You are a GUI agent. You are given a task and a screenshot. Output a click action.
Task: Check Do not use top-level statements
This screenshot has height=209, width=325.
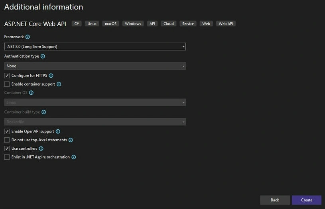pyautogui.click(x=7, y=140)
